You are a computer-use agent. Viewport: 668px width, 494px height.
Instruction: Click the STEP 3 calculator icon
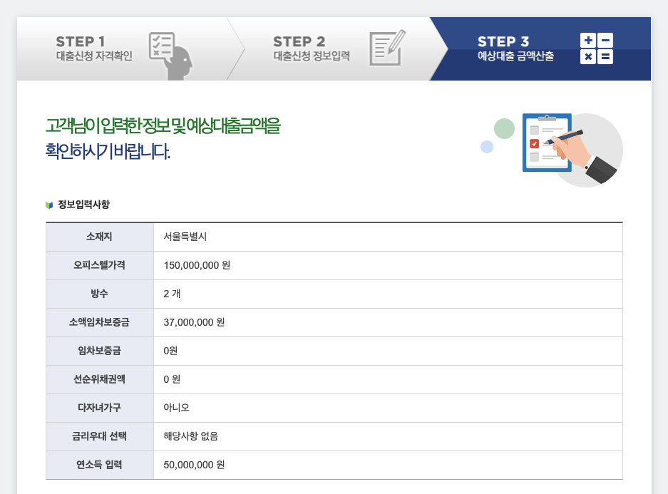coord(597,48)
